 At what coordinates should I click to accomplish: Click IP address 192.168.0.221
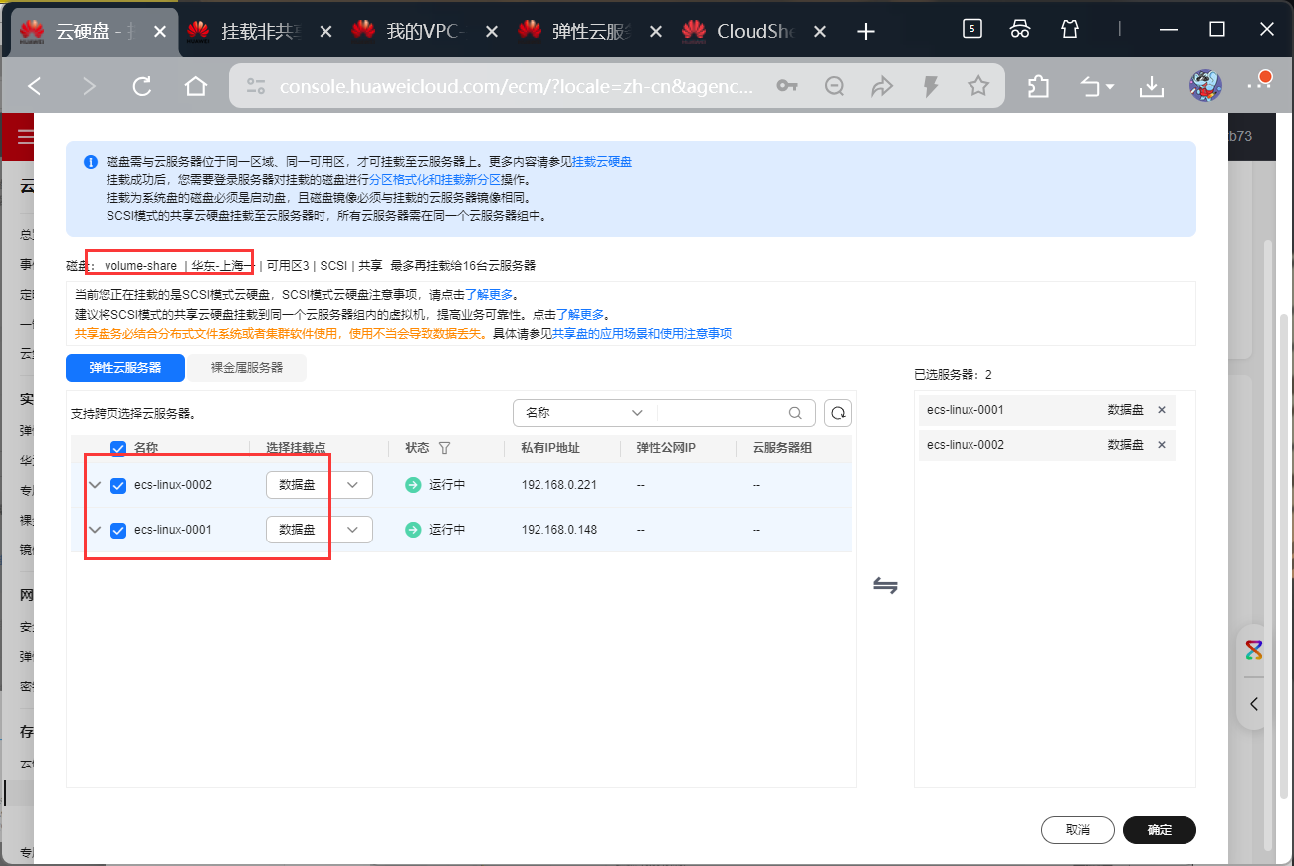point(559,486)
